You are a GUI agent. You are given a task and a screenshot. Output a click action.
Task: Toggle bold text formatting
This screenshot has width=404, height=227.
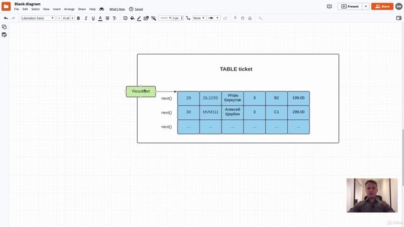pos(78,18)
